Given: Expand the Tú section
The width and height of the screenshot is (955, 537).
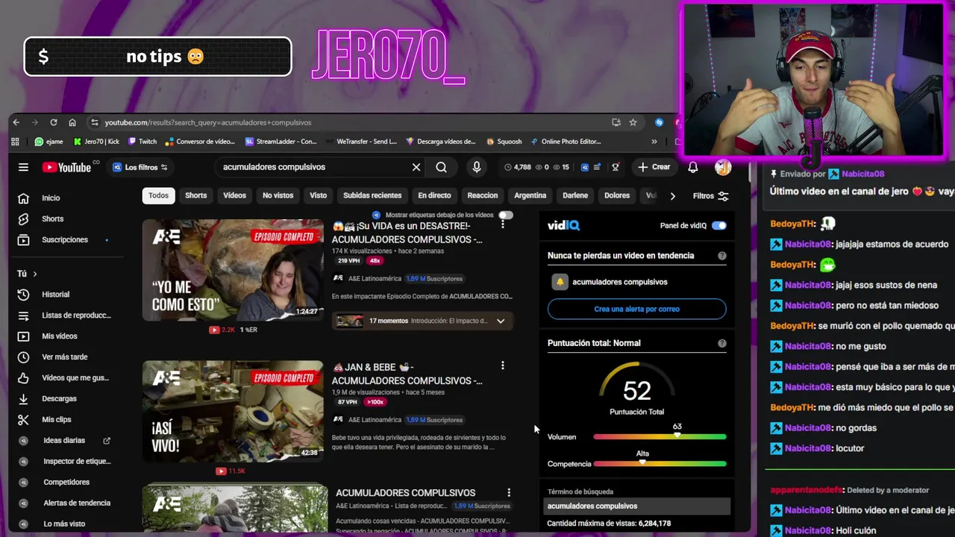Looking at the screenshot, I should [x=27, y=274].
